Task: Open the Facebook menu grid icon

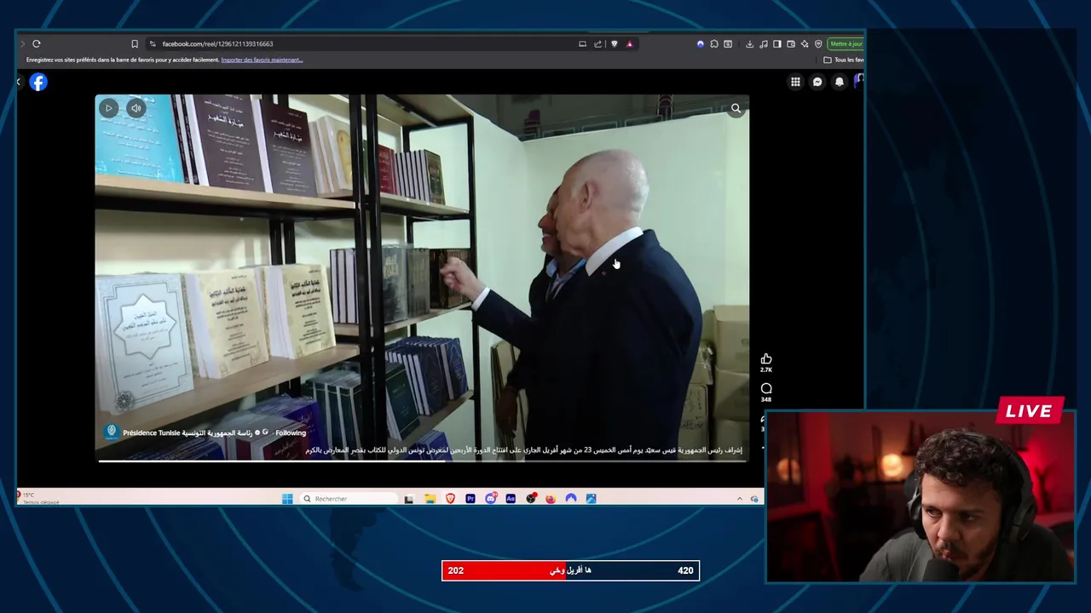Action: [x=795, y=82]
